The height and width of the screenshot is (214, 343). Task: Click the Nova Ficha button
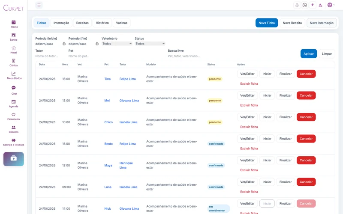pyautogui.click(x=267, y=23)
